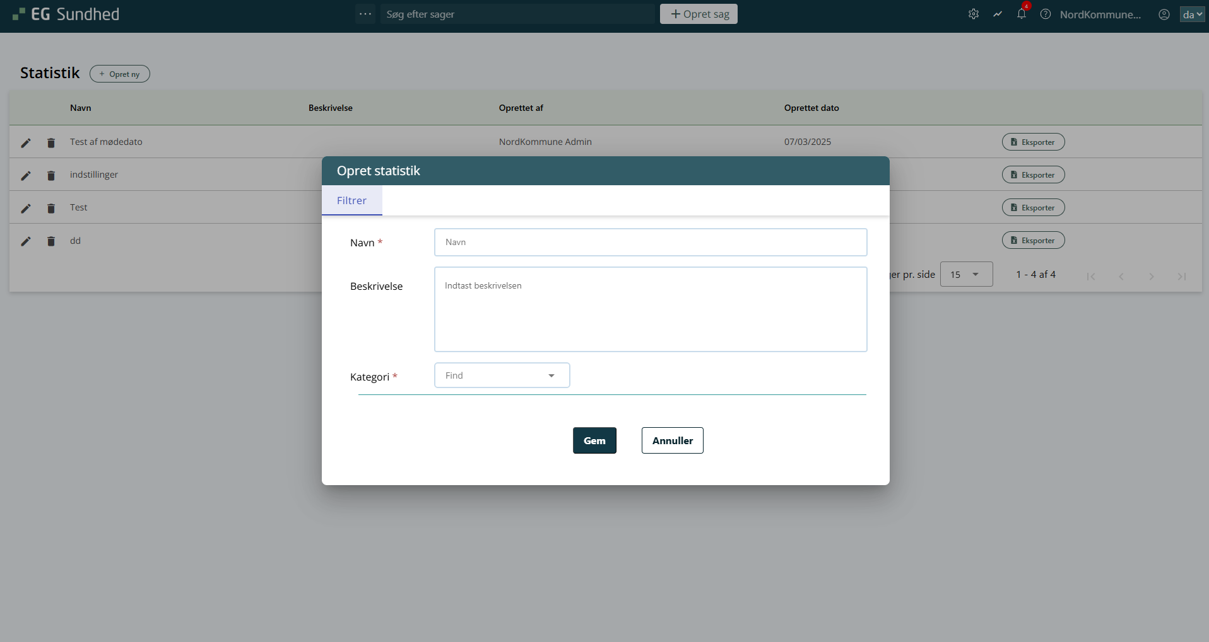Open the rows per page dropdown showing 15
This screenshot has width=1209, height=642.
click(965, 275)
